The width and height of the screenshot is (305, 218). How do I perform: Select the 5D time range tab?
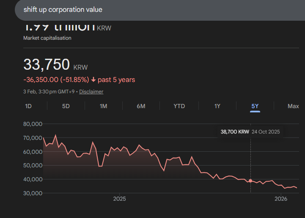[x=66, y=106]
